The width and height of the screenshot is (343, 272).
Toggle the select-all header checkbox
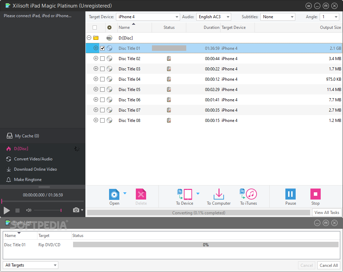[95, 27]
